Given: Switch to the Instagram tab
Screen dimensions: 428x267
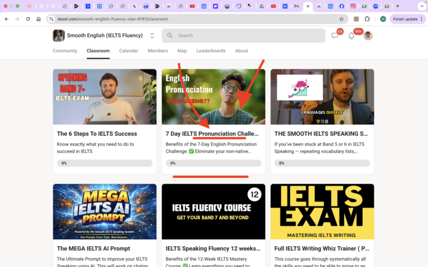Looking at the screenshot, I should tap(353, 7).
